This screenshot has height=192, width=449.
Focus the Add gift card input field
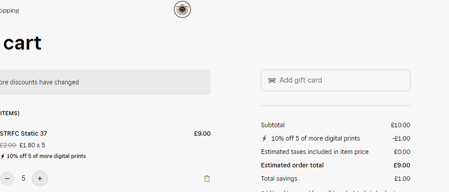pyautogui.click(x=335, y=81)
